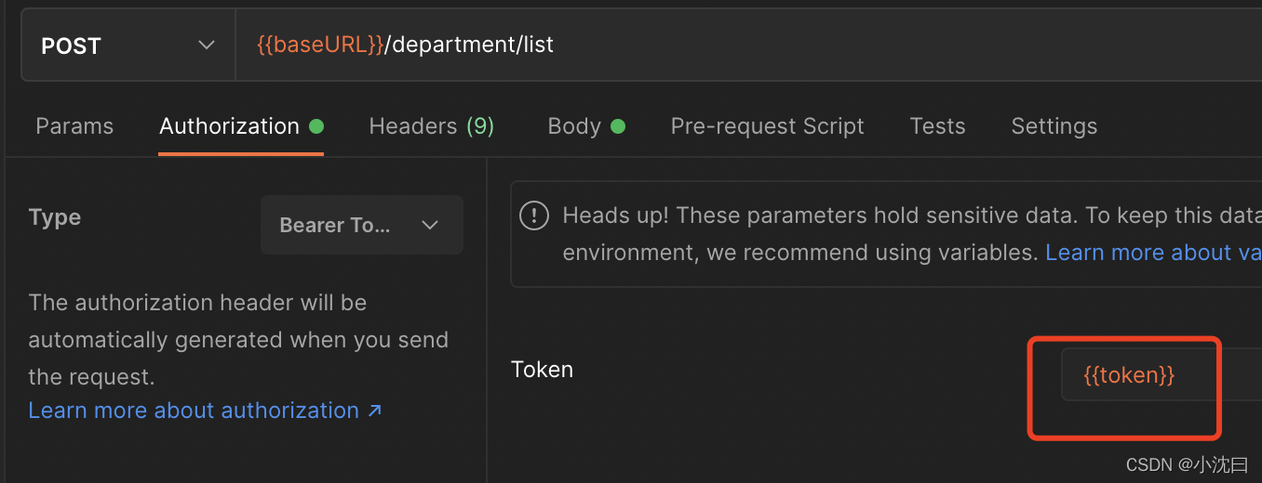Open the POST request method dropdown
This screenshot has height=483, width=1262.
[128, 46]
